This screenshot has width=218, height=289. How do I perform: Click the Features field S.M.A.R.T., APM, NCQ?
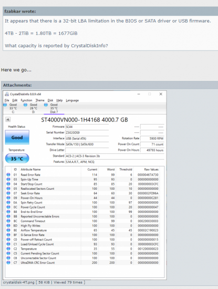tap(115, 162)
